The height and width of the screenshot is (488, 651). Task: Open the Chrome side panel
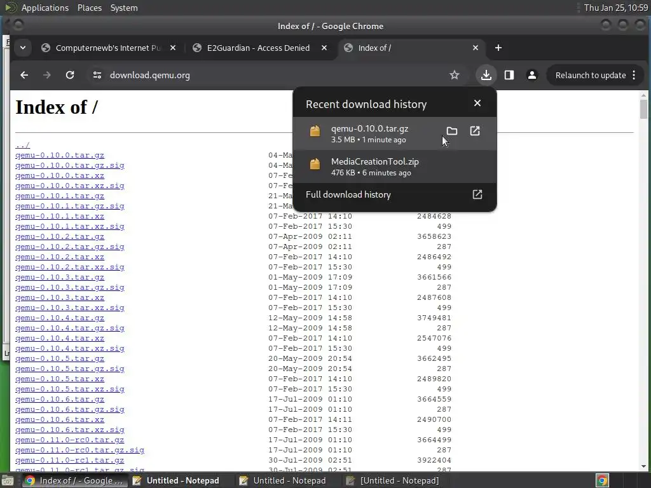[x=509, y=75]
